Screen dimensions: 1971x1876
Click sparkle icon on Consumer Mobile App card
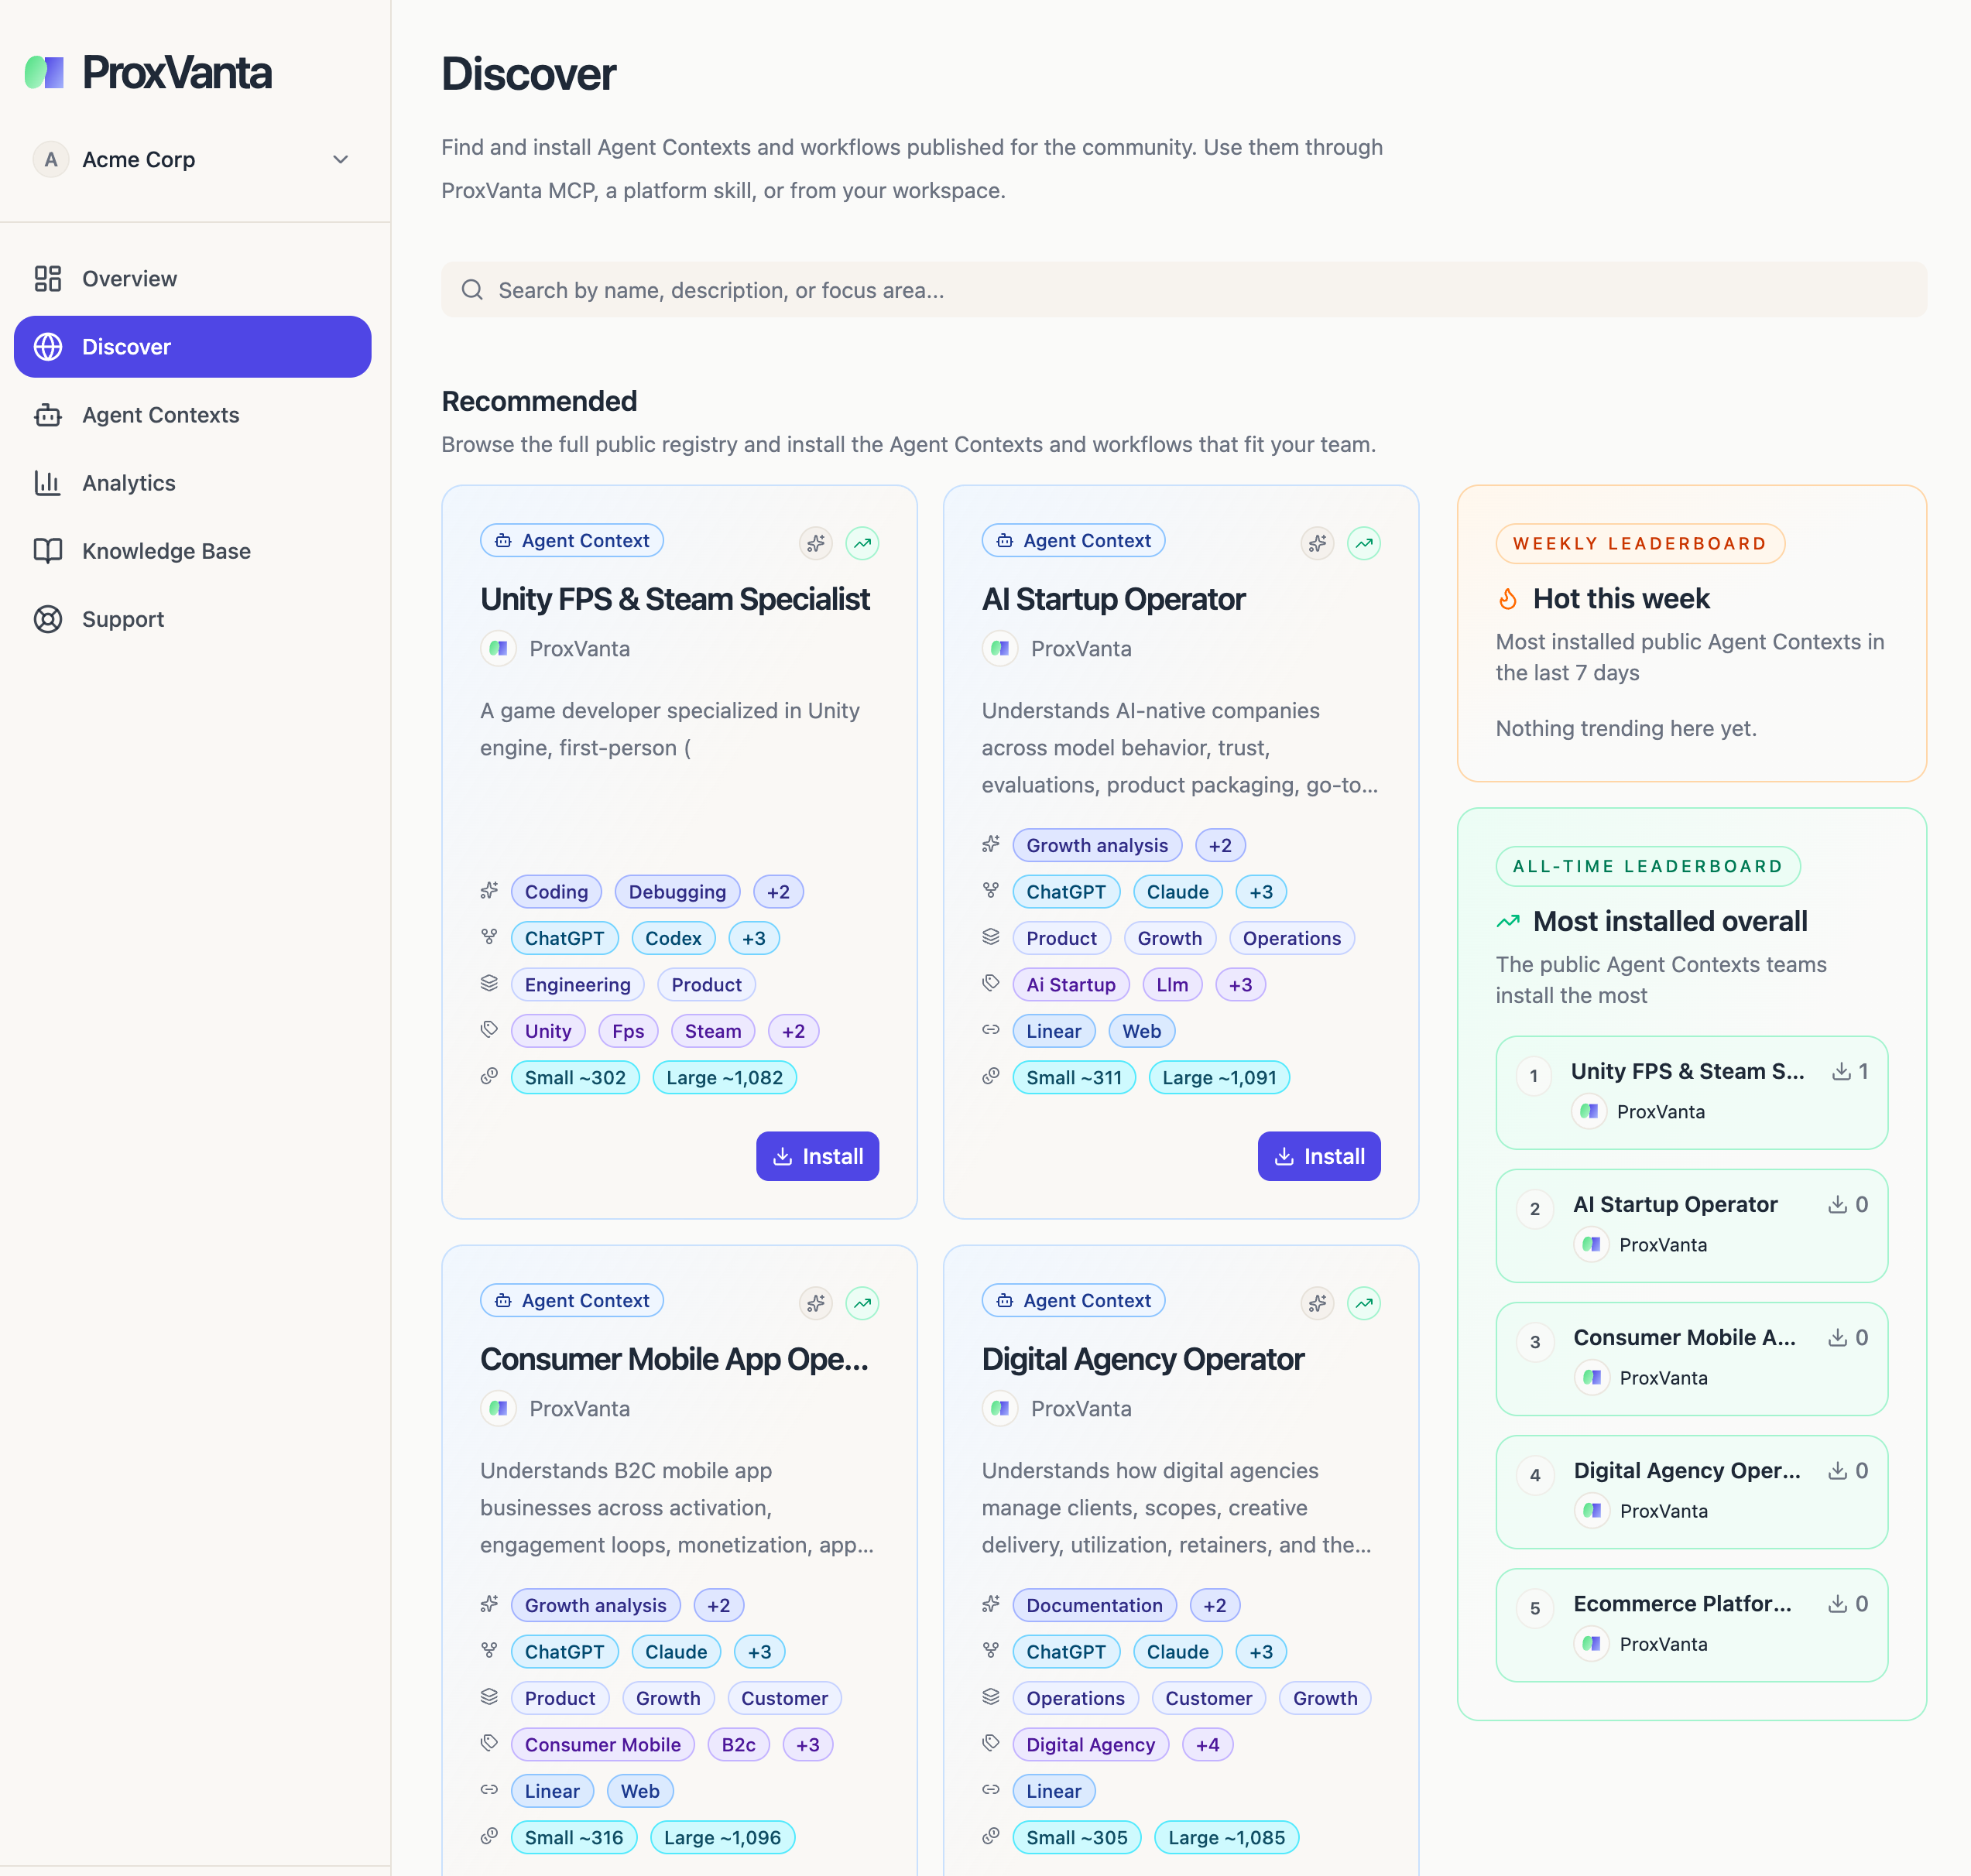pos(817,1303)
